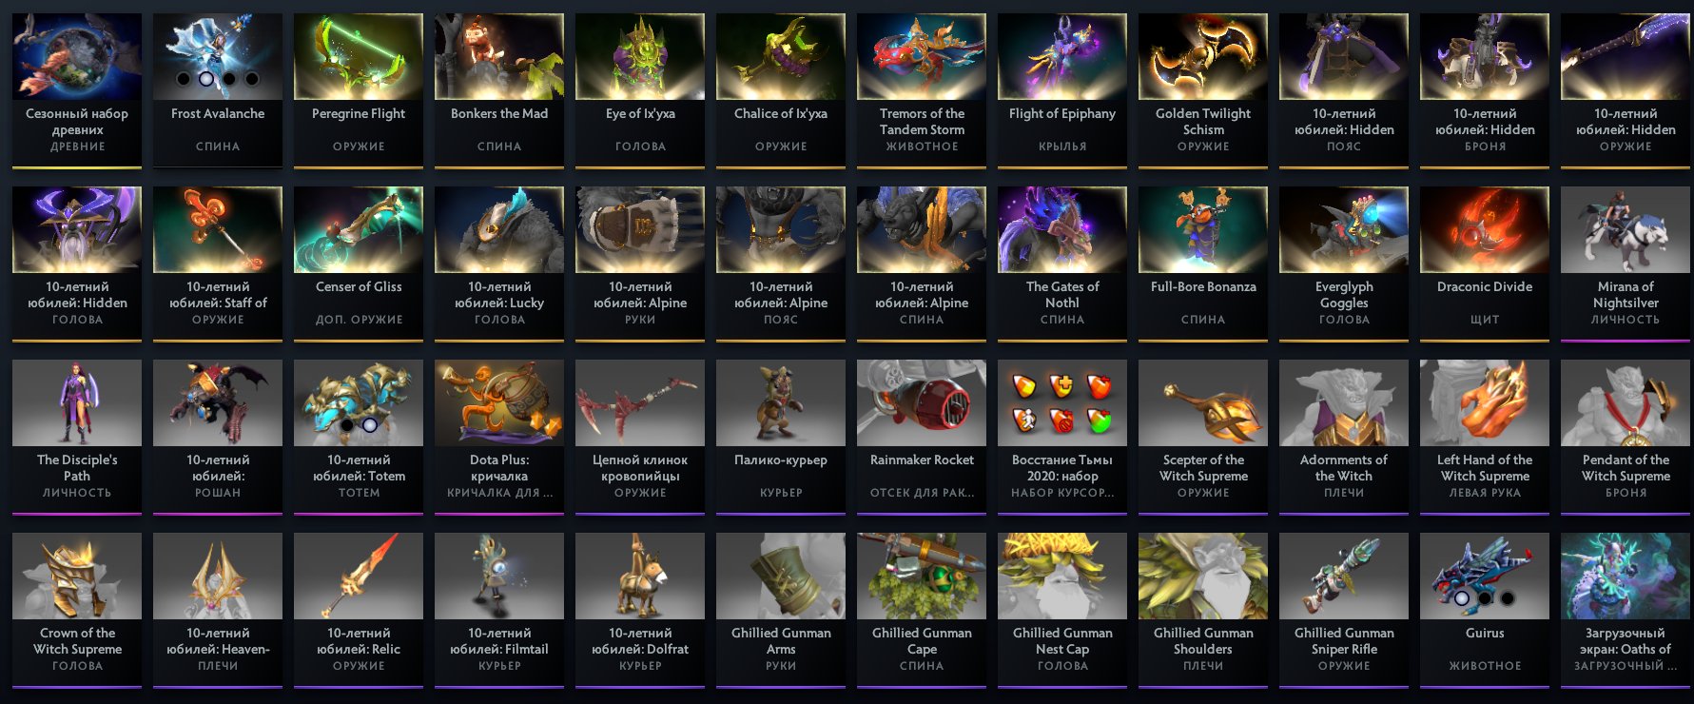Click the Full-Bore Bonanza back item
This screenshot has width=1694, height=704.
click(1203, 264)
